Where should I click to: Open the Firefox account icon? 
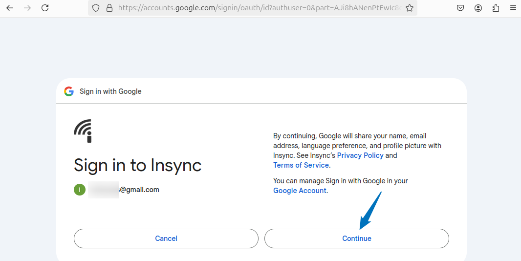coord(478,8)
